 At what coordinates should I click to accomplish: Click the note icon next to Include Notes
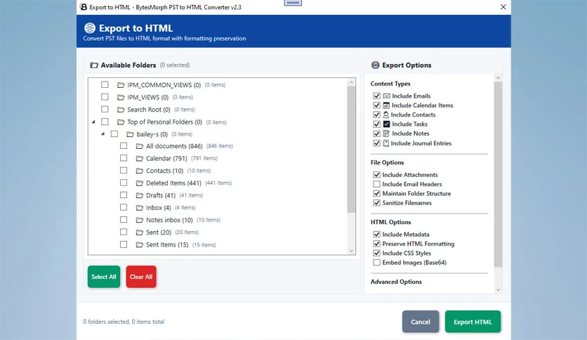[386, 133]
